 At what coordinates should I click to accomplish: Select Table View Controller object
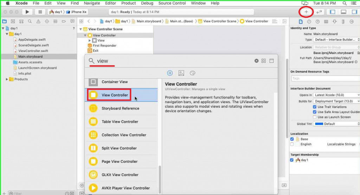pyautogui.click(x=121, y=121)
